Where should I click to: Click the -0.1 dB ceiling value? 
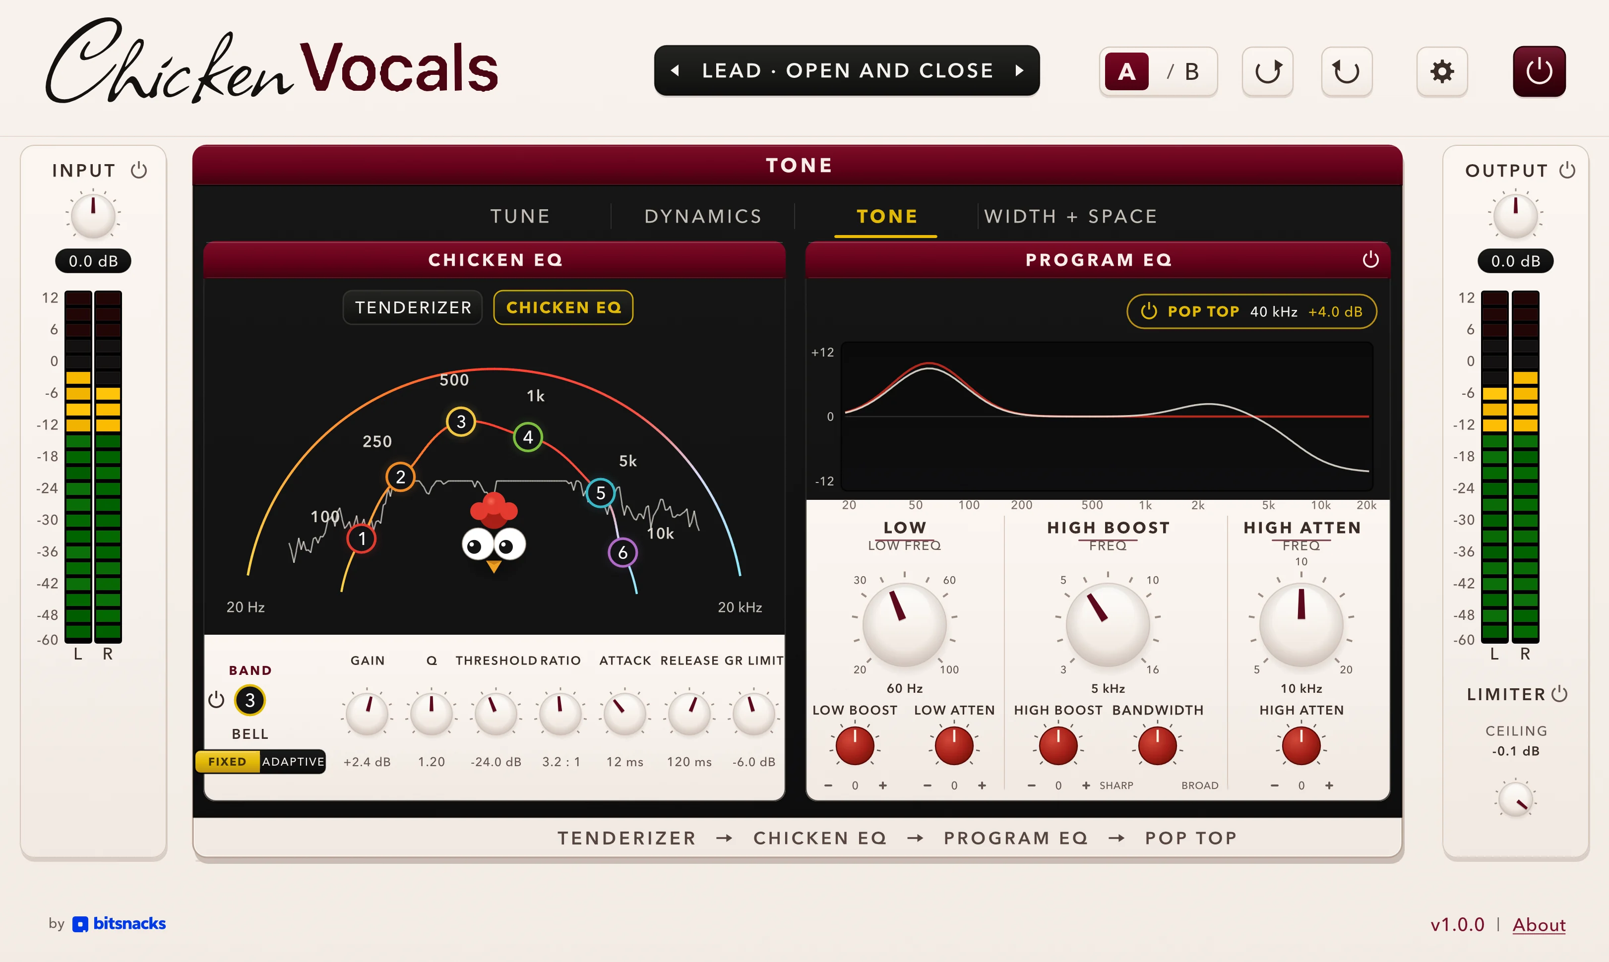coord(1516,751)
